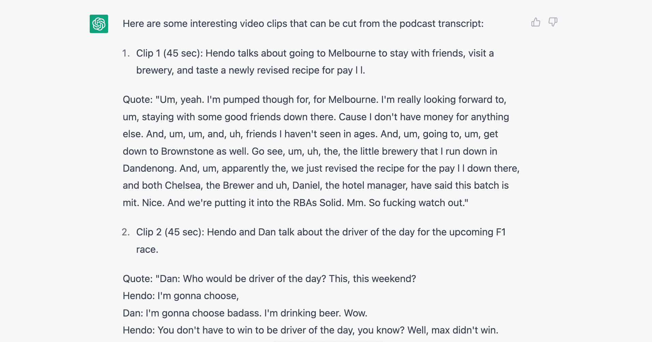Click the intro line about interesting video clips
This screenshot has width=652, height=342.
pos(303,24)
